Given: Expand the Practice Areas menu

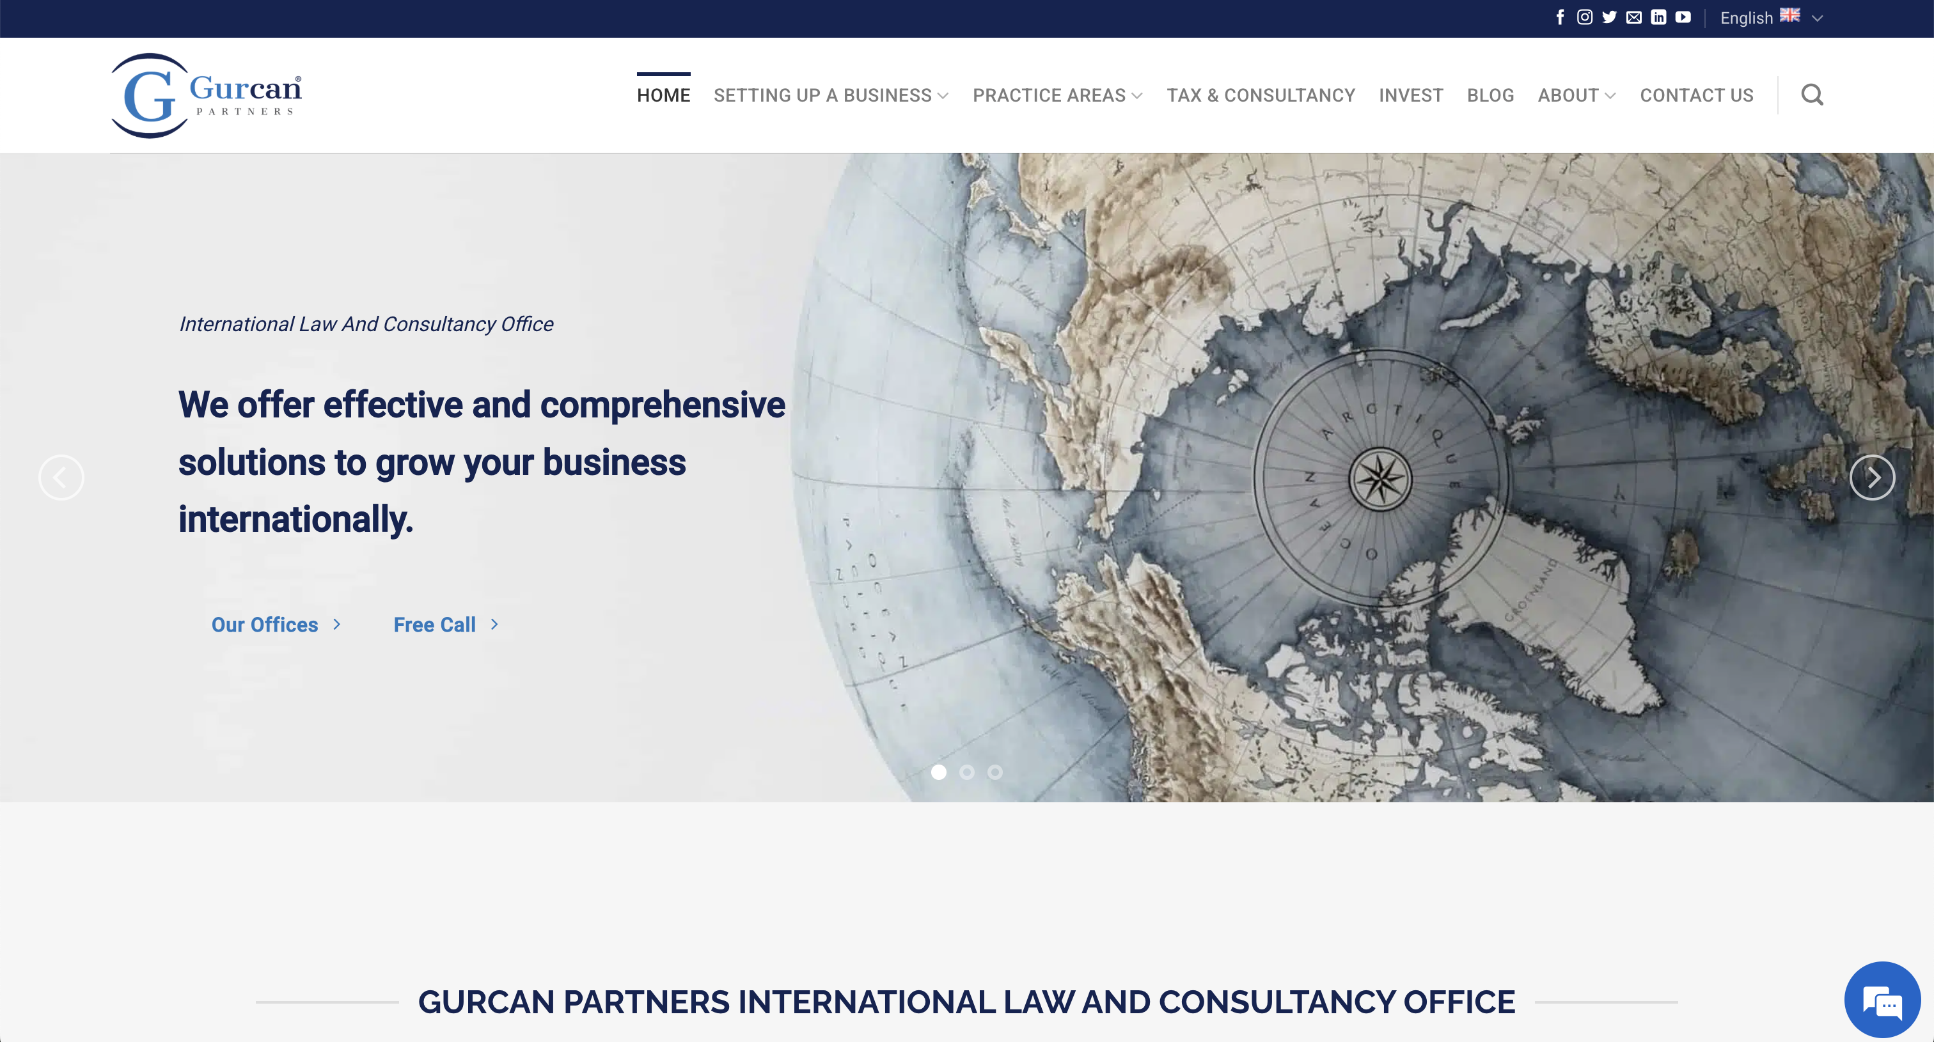Looking at the screenshot, I should pos(1057,95).
